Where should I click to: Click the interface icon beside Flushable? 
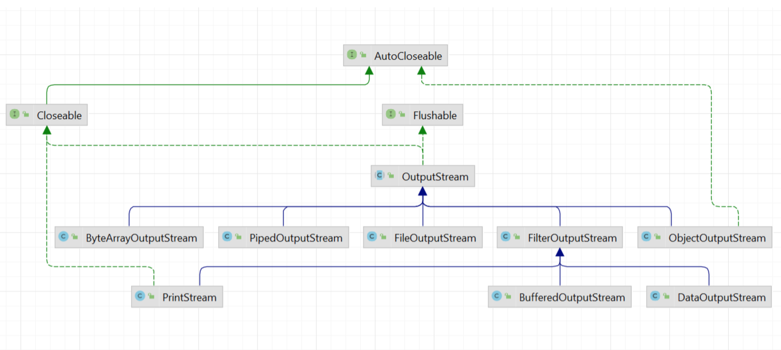tap(391, 114)
